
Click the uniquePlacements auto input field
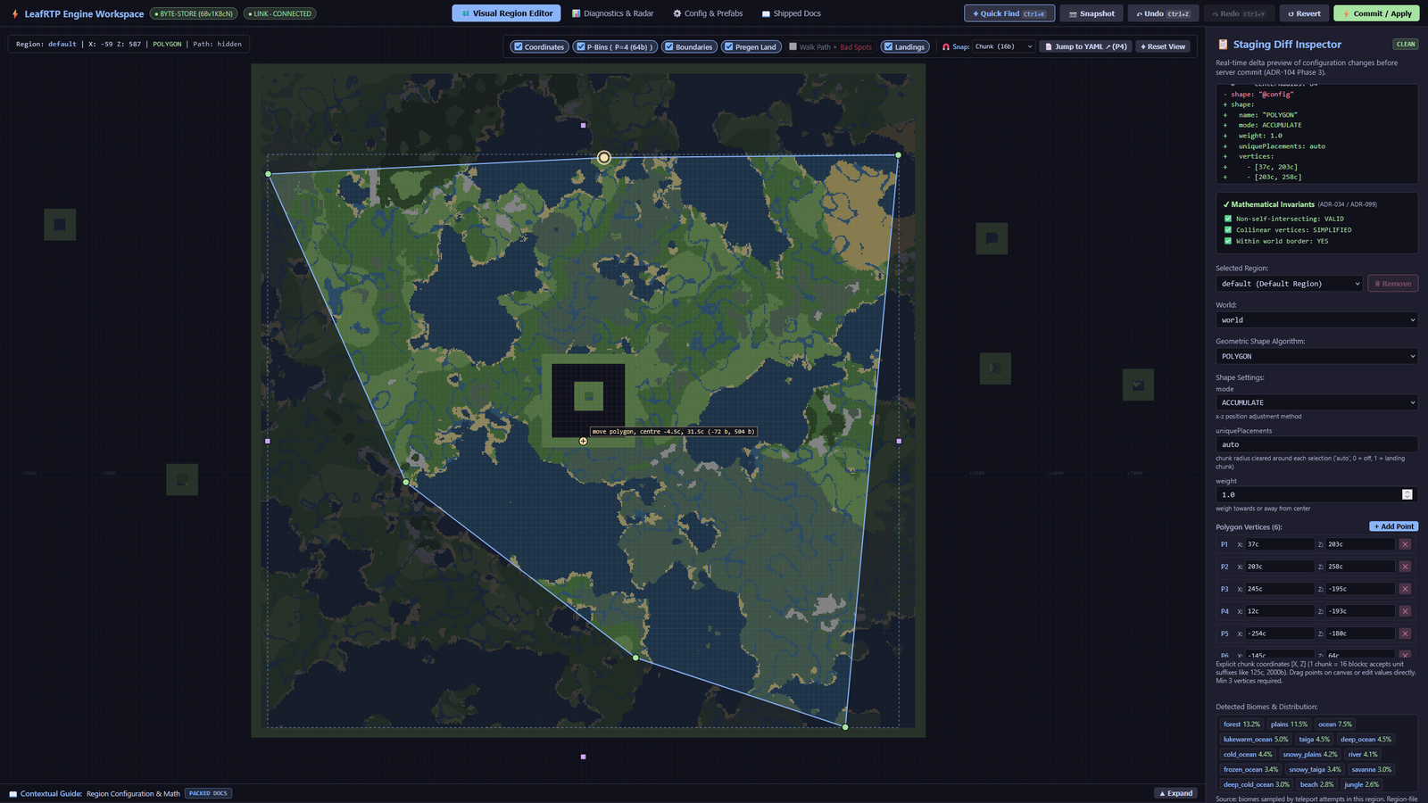[1316, 444]
